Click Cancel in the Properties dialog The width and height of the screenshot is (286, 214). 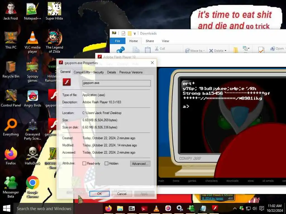pos(122,194)
